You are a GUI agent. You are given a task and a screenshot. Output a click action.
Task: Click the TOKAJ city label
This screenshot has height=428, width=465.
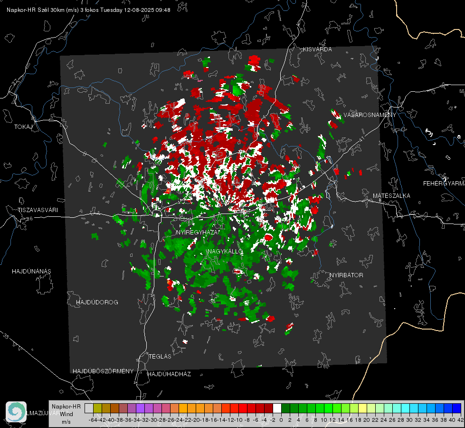click(23, 127)
